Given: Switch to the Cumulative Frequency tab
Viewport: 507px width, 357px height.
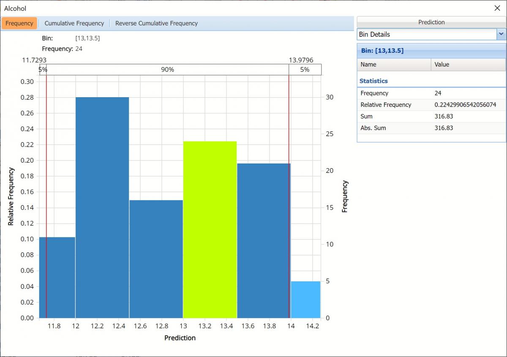Looking at the screenshot, I should 74,23.
